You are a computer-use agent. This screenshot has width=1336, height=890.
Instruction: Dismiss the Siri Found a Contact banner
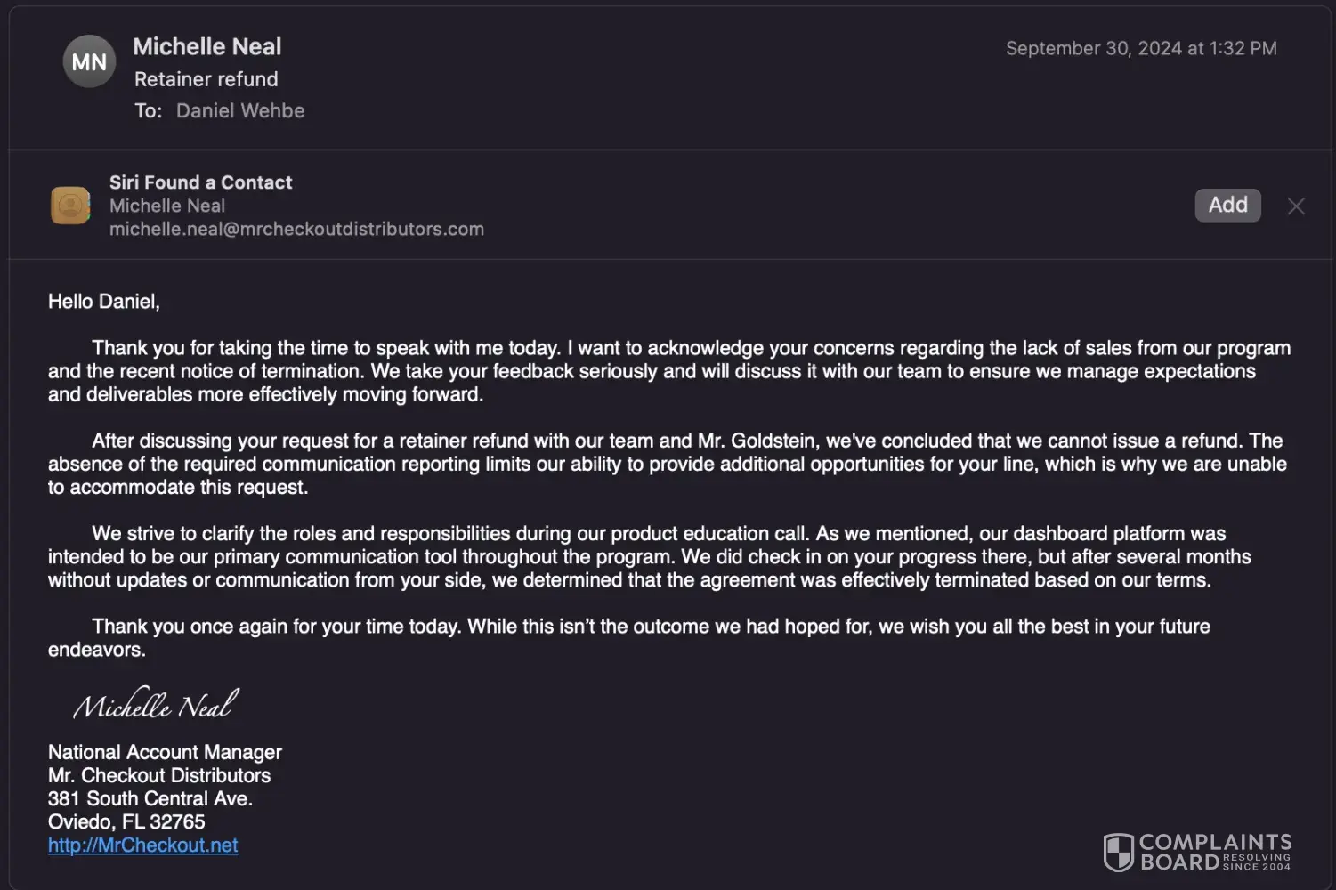[x=1296, y=206]
